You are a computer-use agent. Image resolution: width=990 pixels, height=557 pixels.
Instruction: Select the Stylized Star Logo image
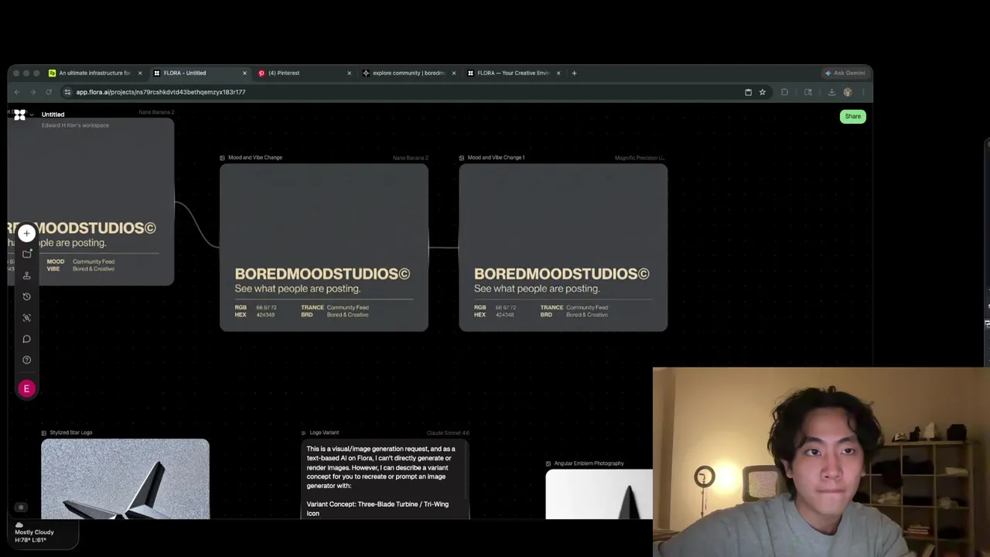tap(125, 479)
